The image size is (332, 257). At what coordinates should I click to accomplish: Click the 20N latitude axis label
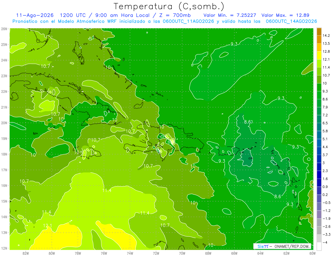click(x=4, y=123)
